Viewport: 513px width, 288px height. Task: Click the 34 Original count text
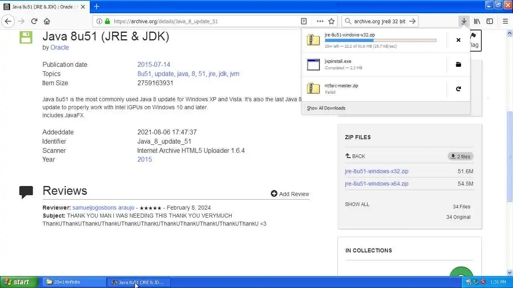pyautogui.click(x=458, y=217)
